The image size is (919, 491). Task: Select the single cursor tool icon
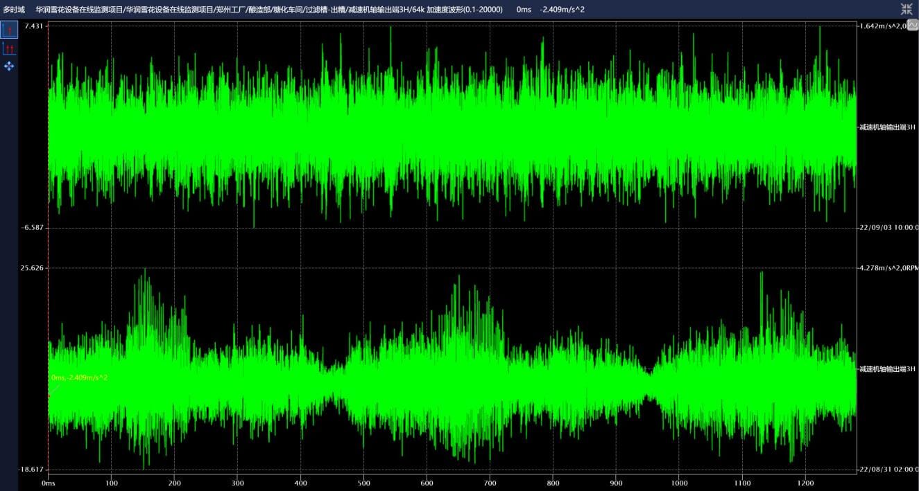(9, 30)
